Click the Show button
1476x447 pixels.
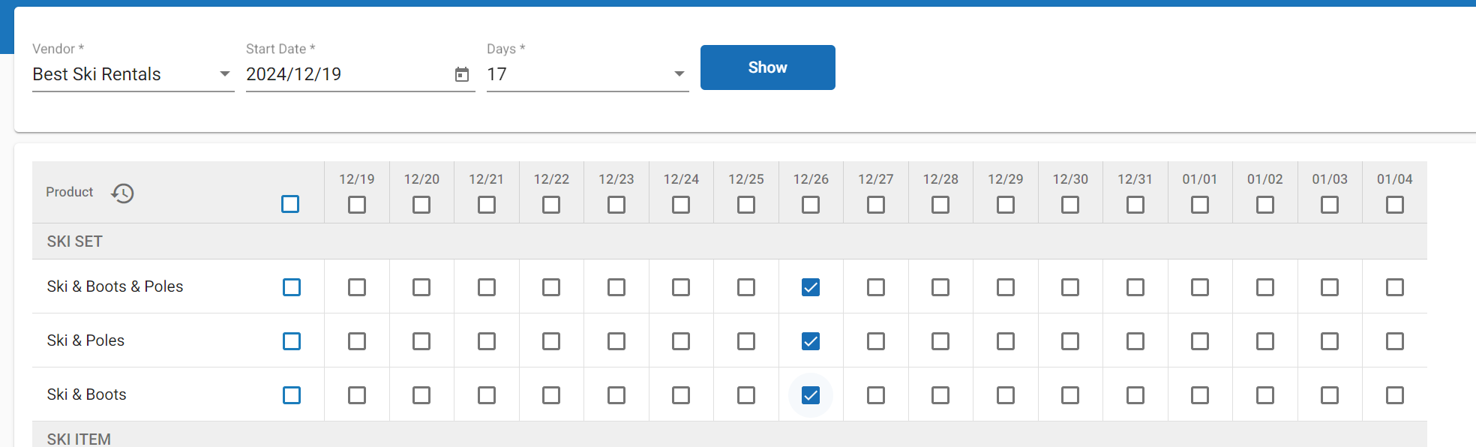point(767,67)
